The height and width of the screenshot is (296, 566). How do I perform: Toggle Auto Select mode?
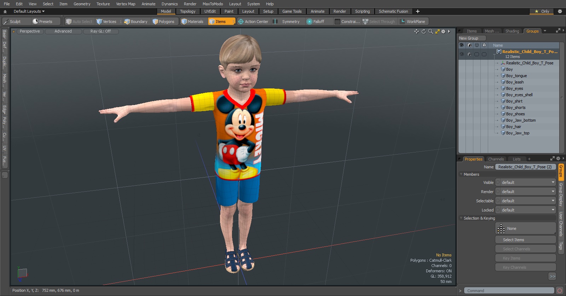pos(79,22)
